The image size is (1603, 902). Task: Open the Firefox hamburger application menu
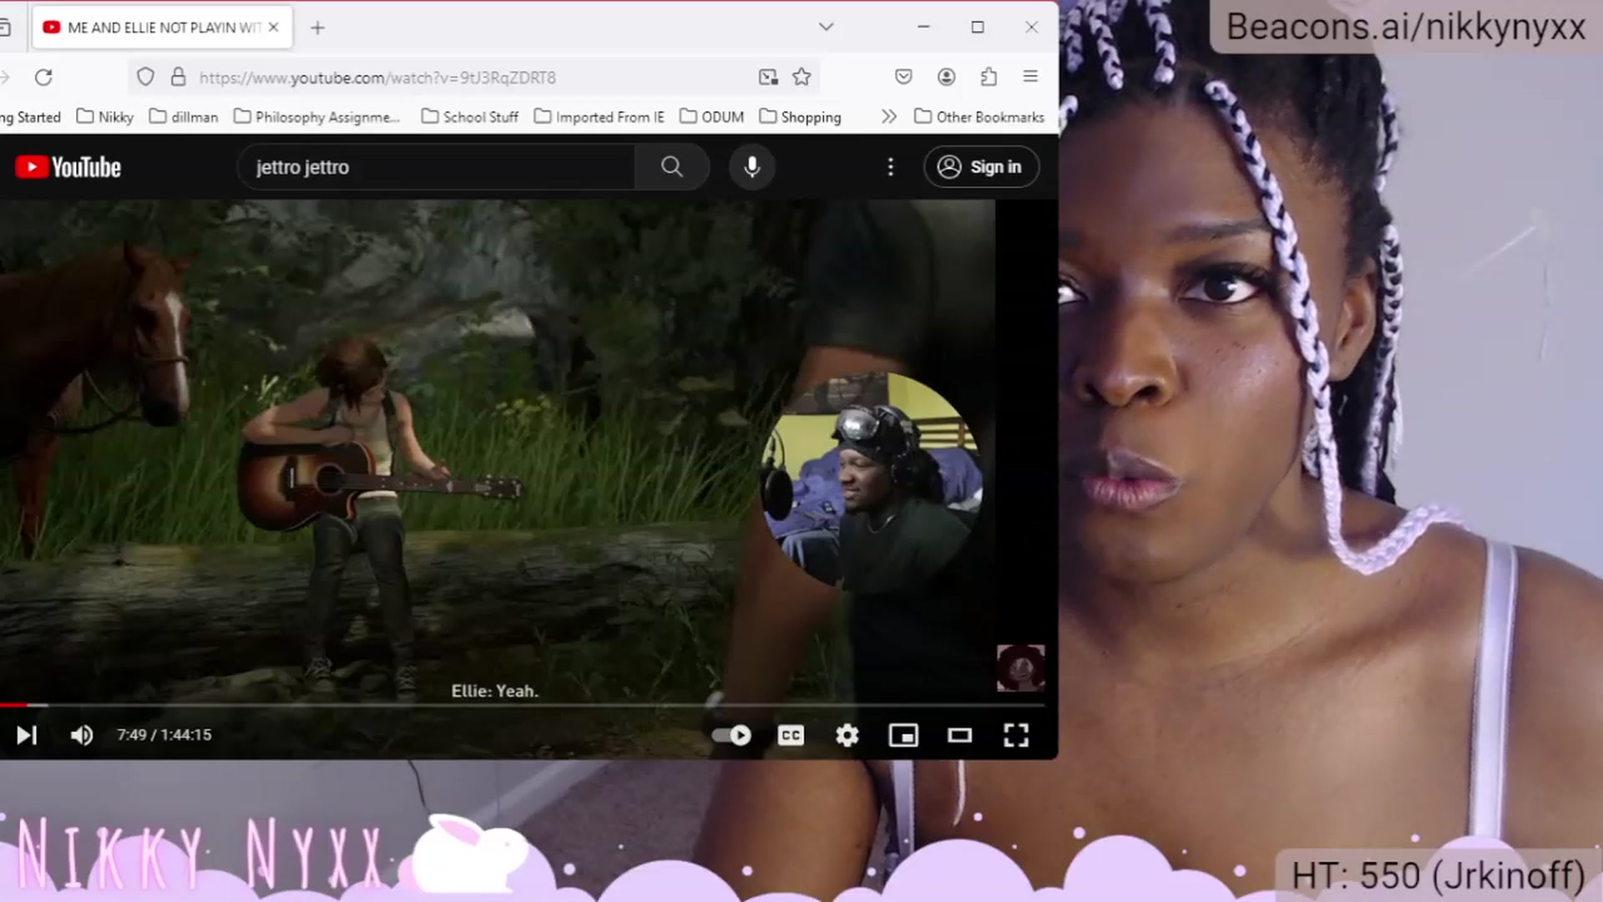tap(1030, 77)
